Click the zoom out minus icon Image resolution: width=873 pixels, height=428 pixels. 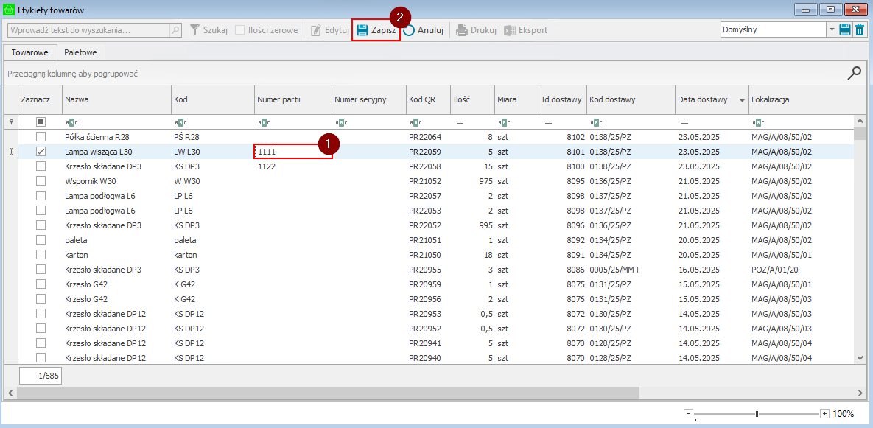point(688,414)
